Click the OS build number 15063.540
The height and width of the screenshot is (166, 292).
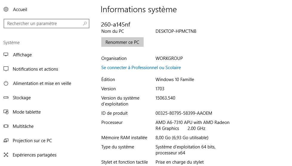coord(165,98)
